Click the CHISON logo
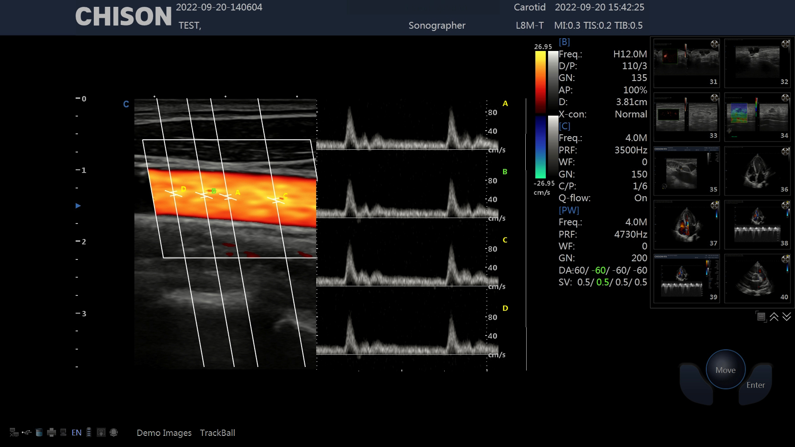Viewport: 795px width, 447px height. pos(123,16)
